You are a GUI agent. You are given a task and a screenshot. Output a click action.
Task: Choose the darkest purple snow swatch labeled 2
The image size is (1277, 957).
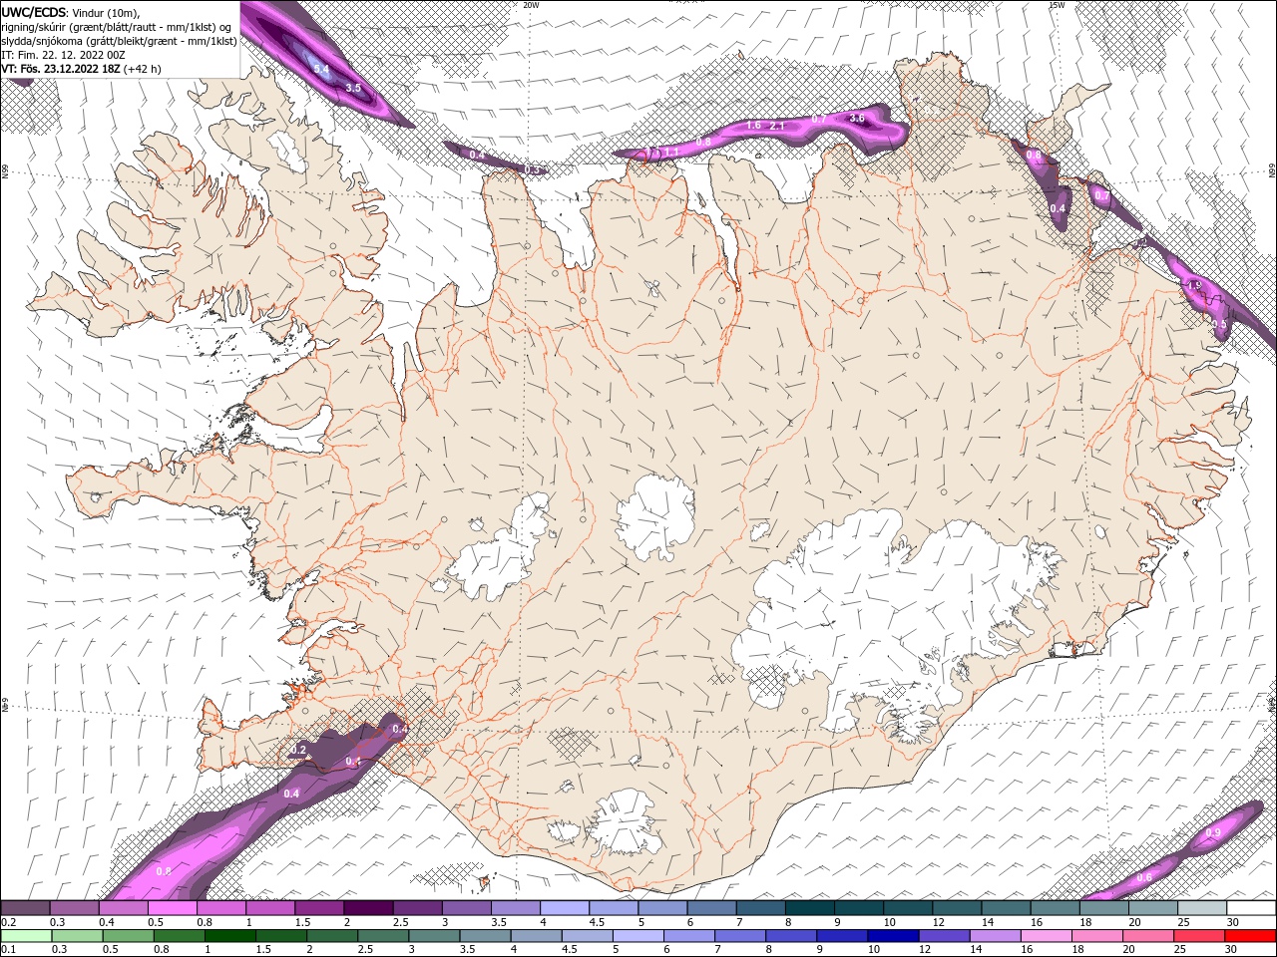(x=369, y=908)
